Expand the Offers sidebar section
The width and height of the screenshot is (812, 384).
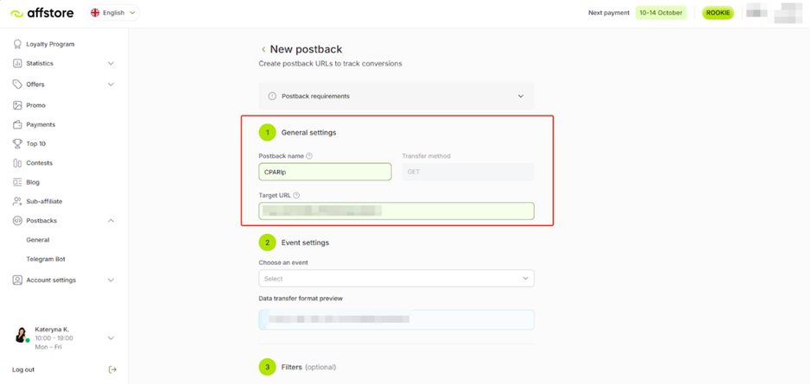(111, 85)
